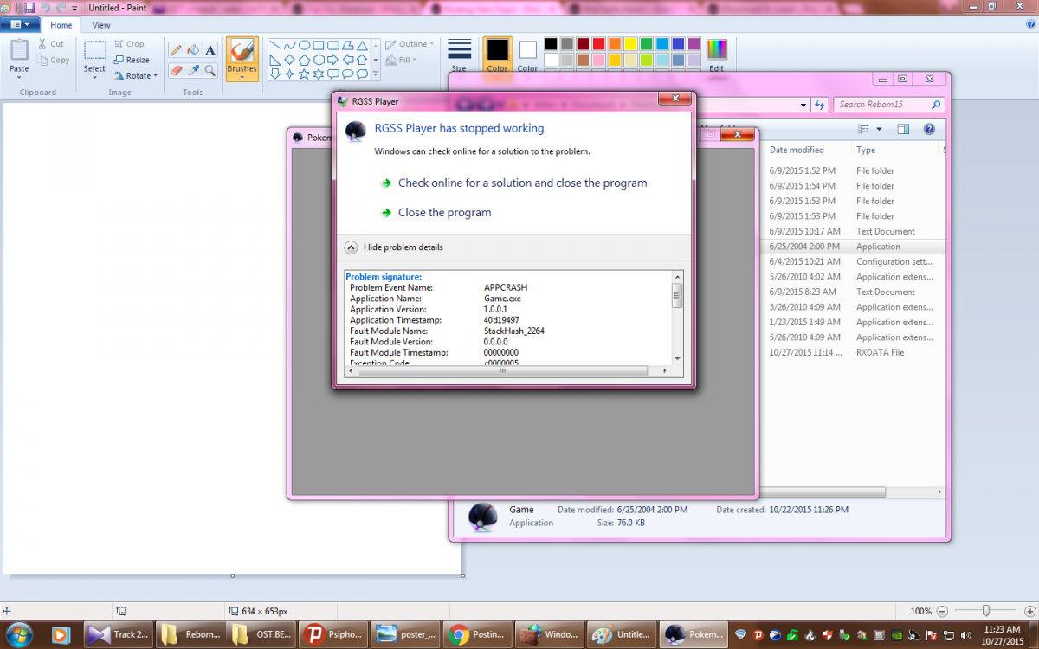The height and width of the screenshot is (649, 1039).
Task: Collapse the Hide problem details expander
Action: (x=352, y=247)
